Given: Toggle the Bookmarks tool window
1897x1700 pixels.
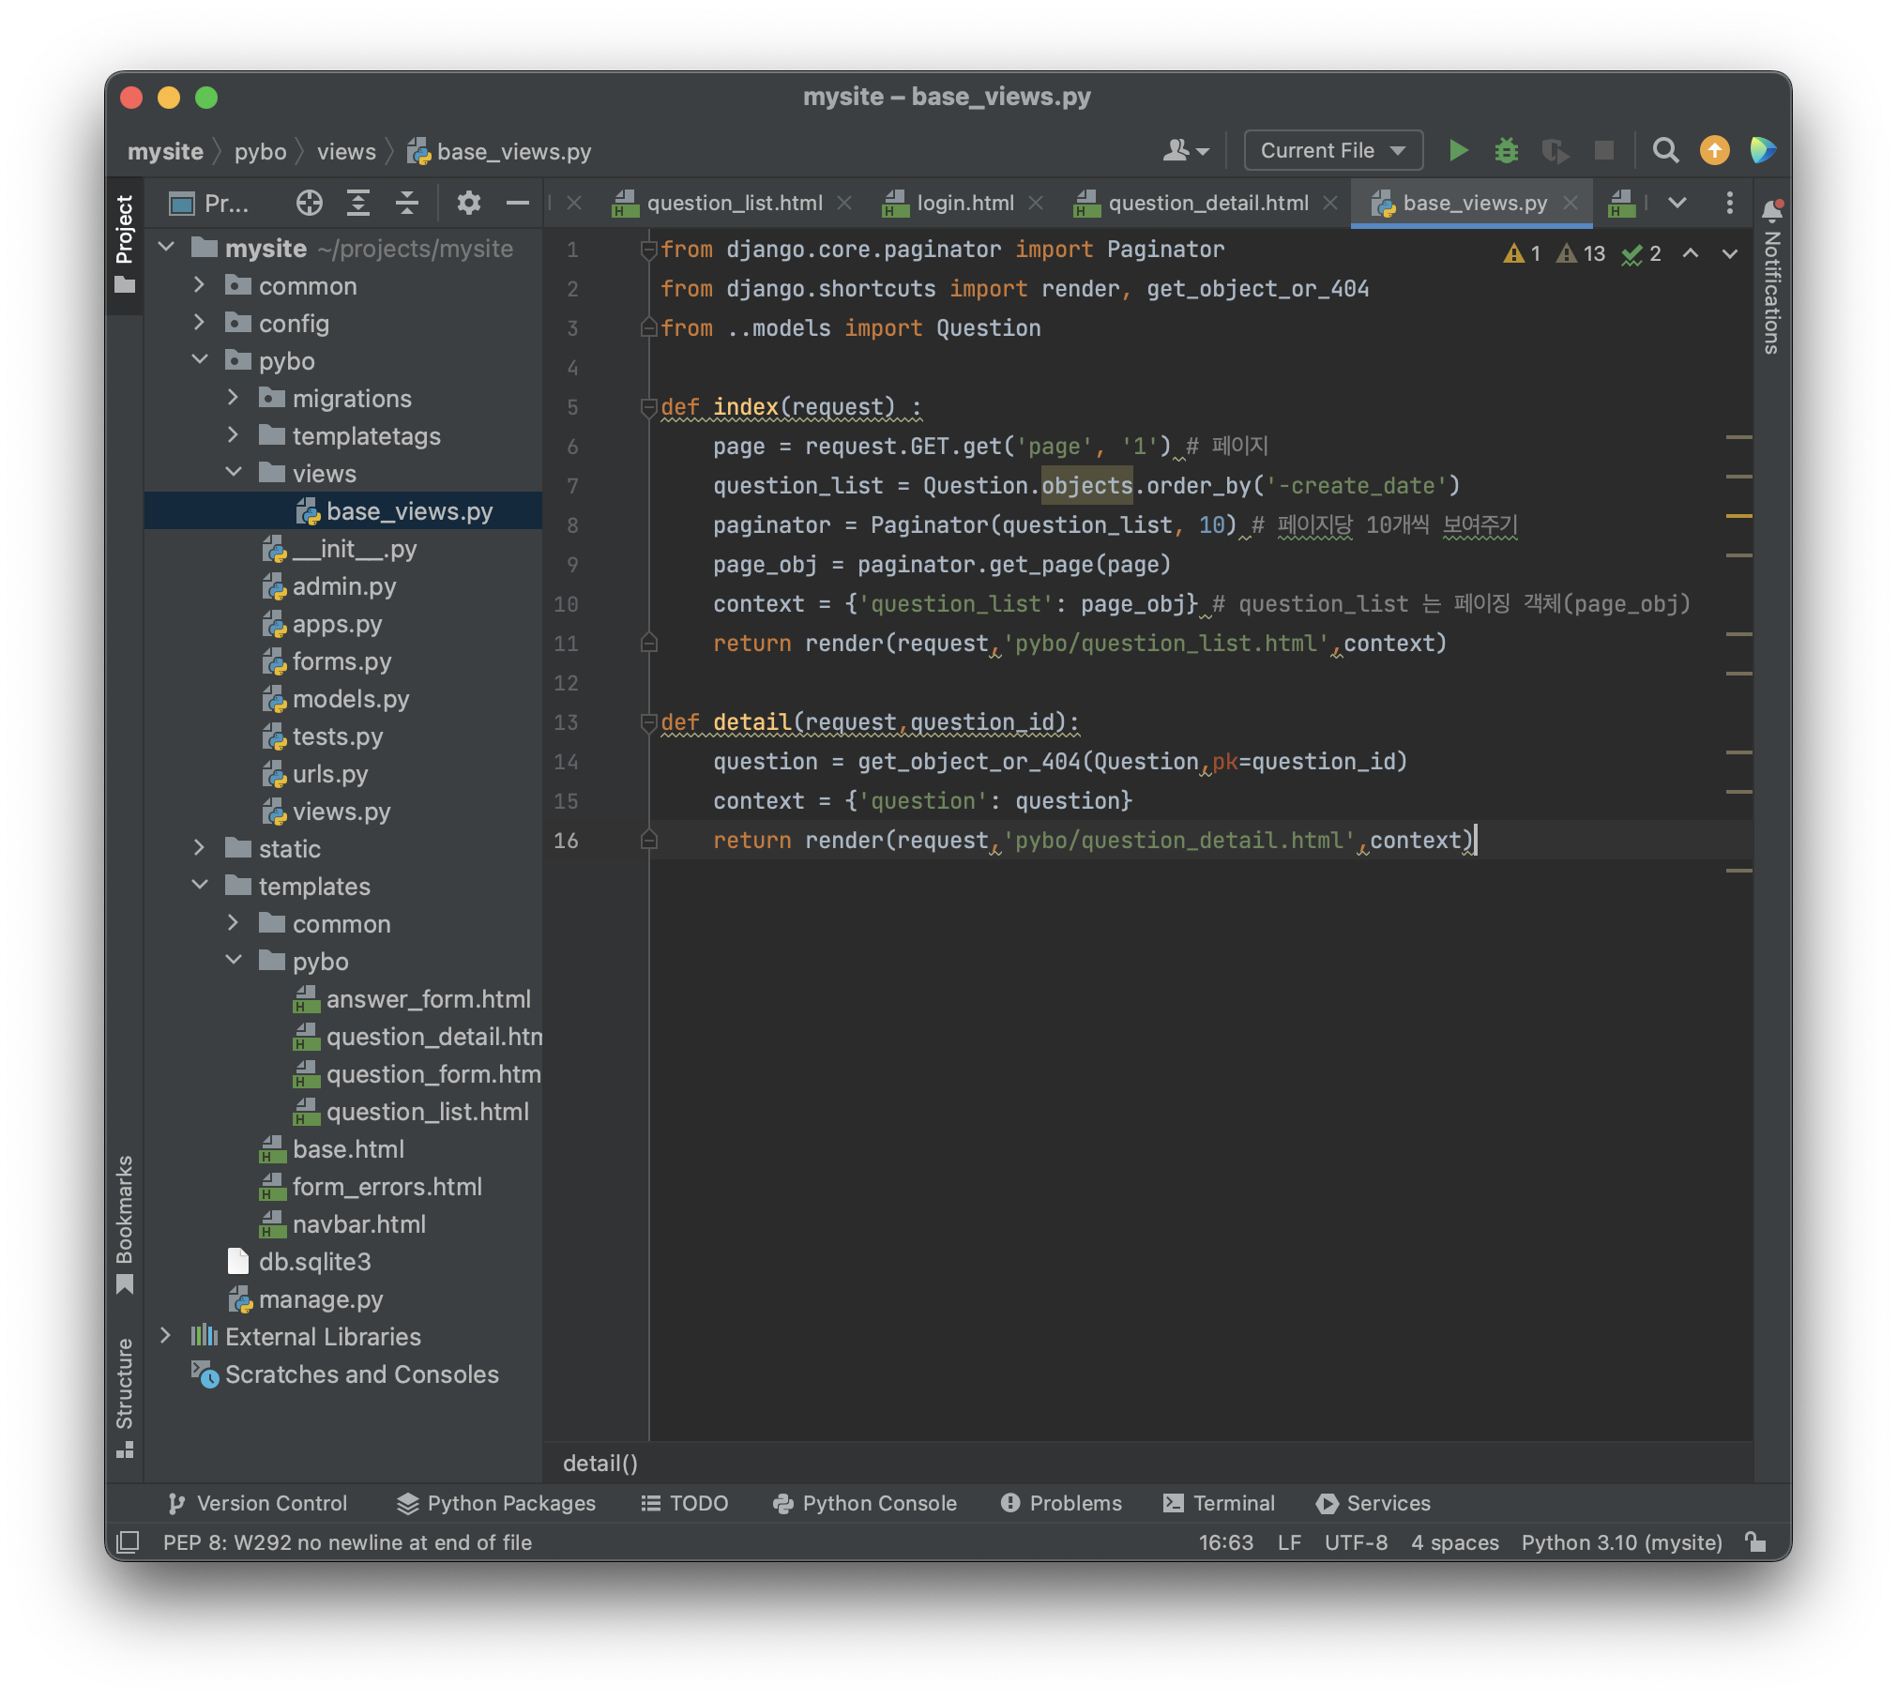Looking at the screenshot, I should [125, 1220].
